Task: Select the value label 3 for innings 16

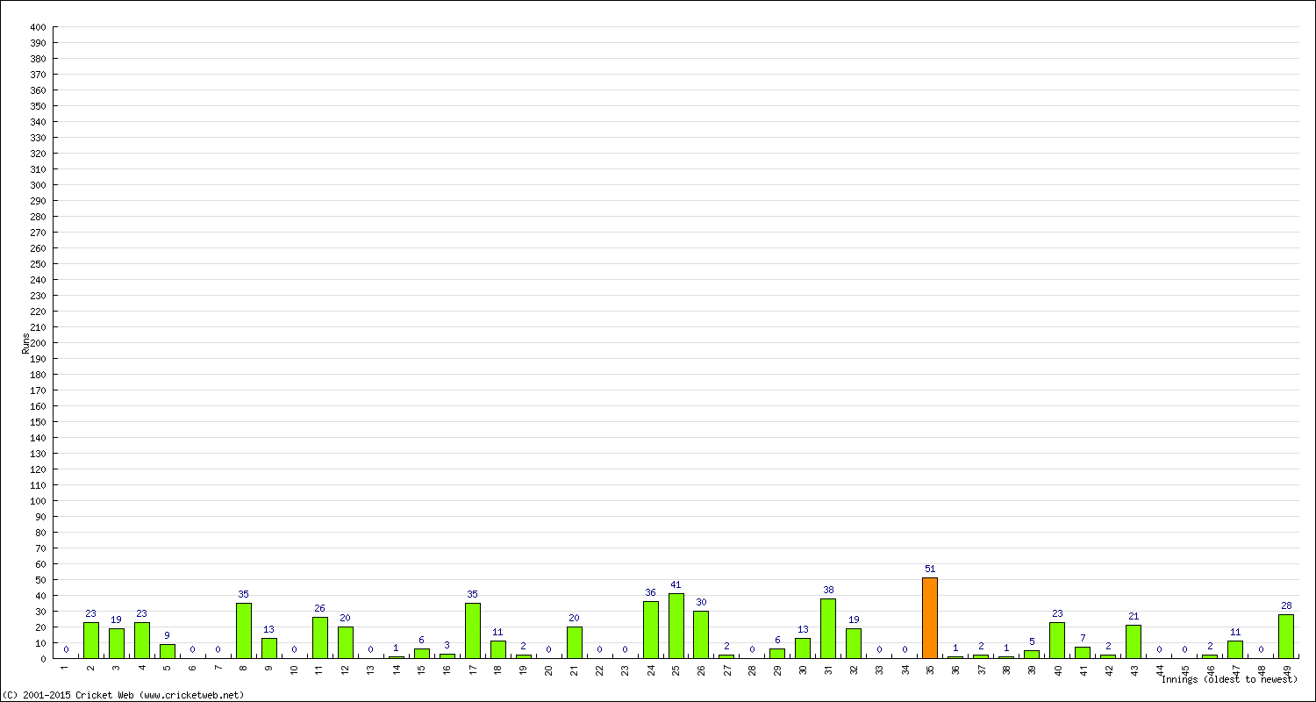Action: click(x=447, y=645)
